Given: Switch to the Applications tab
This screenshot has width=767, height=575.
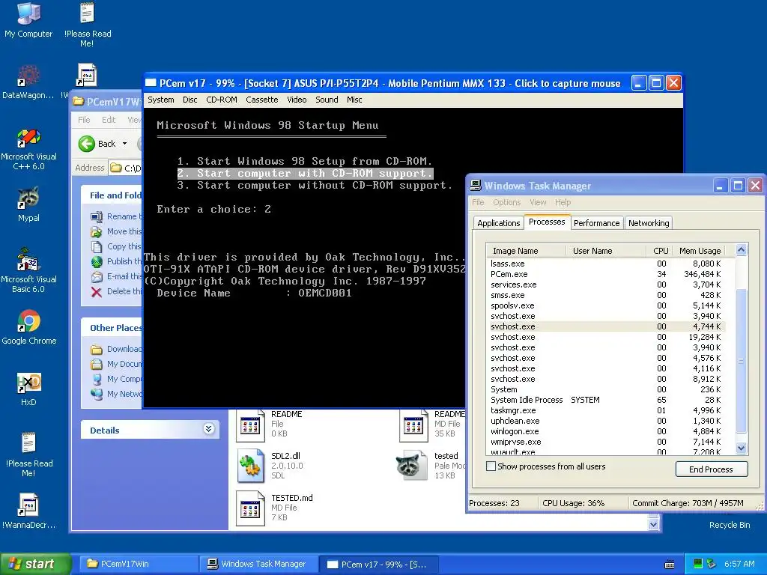Looking at the screenshot, I should [498, 223].
